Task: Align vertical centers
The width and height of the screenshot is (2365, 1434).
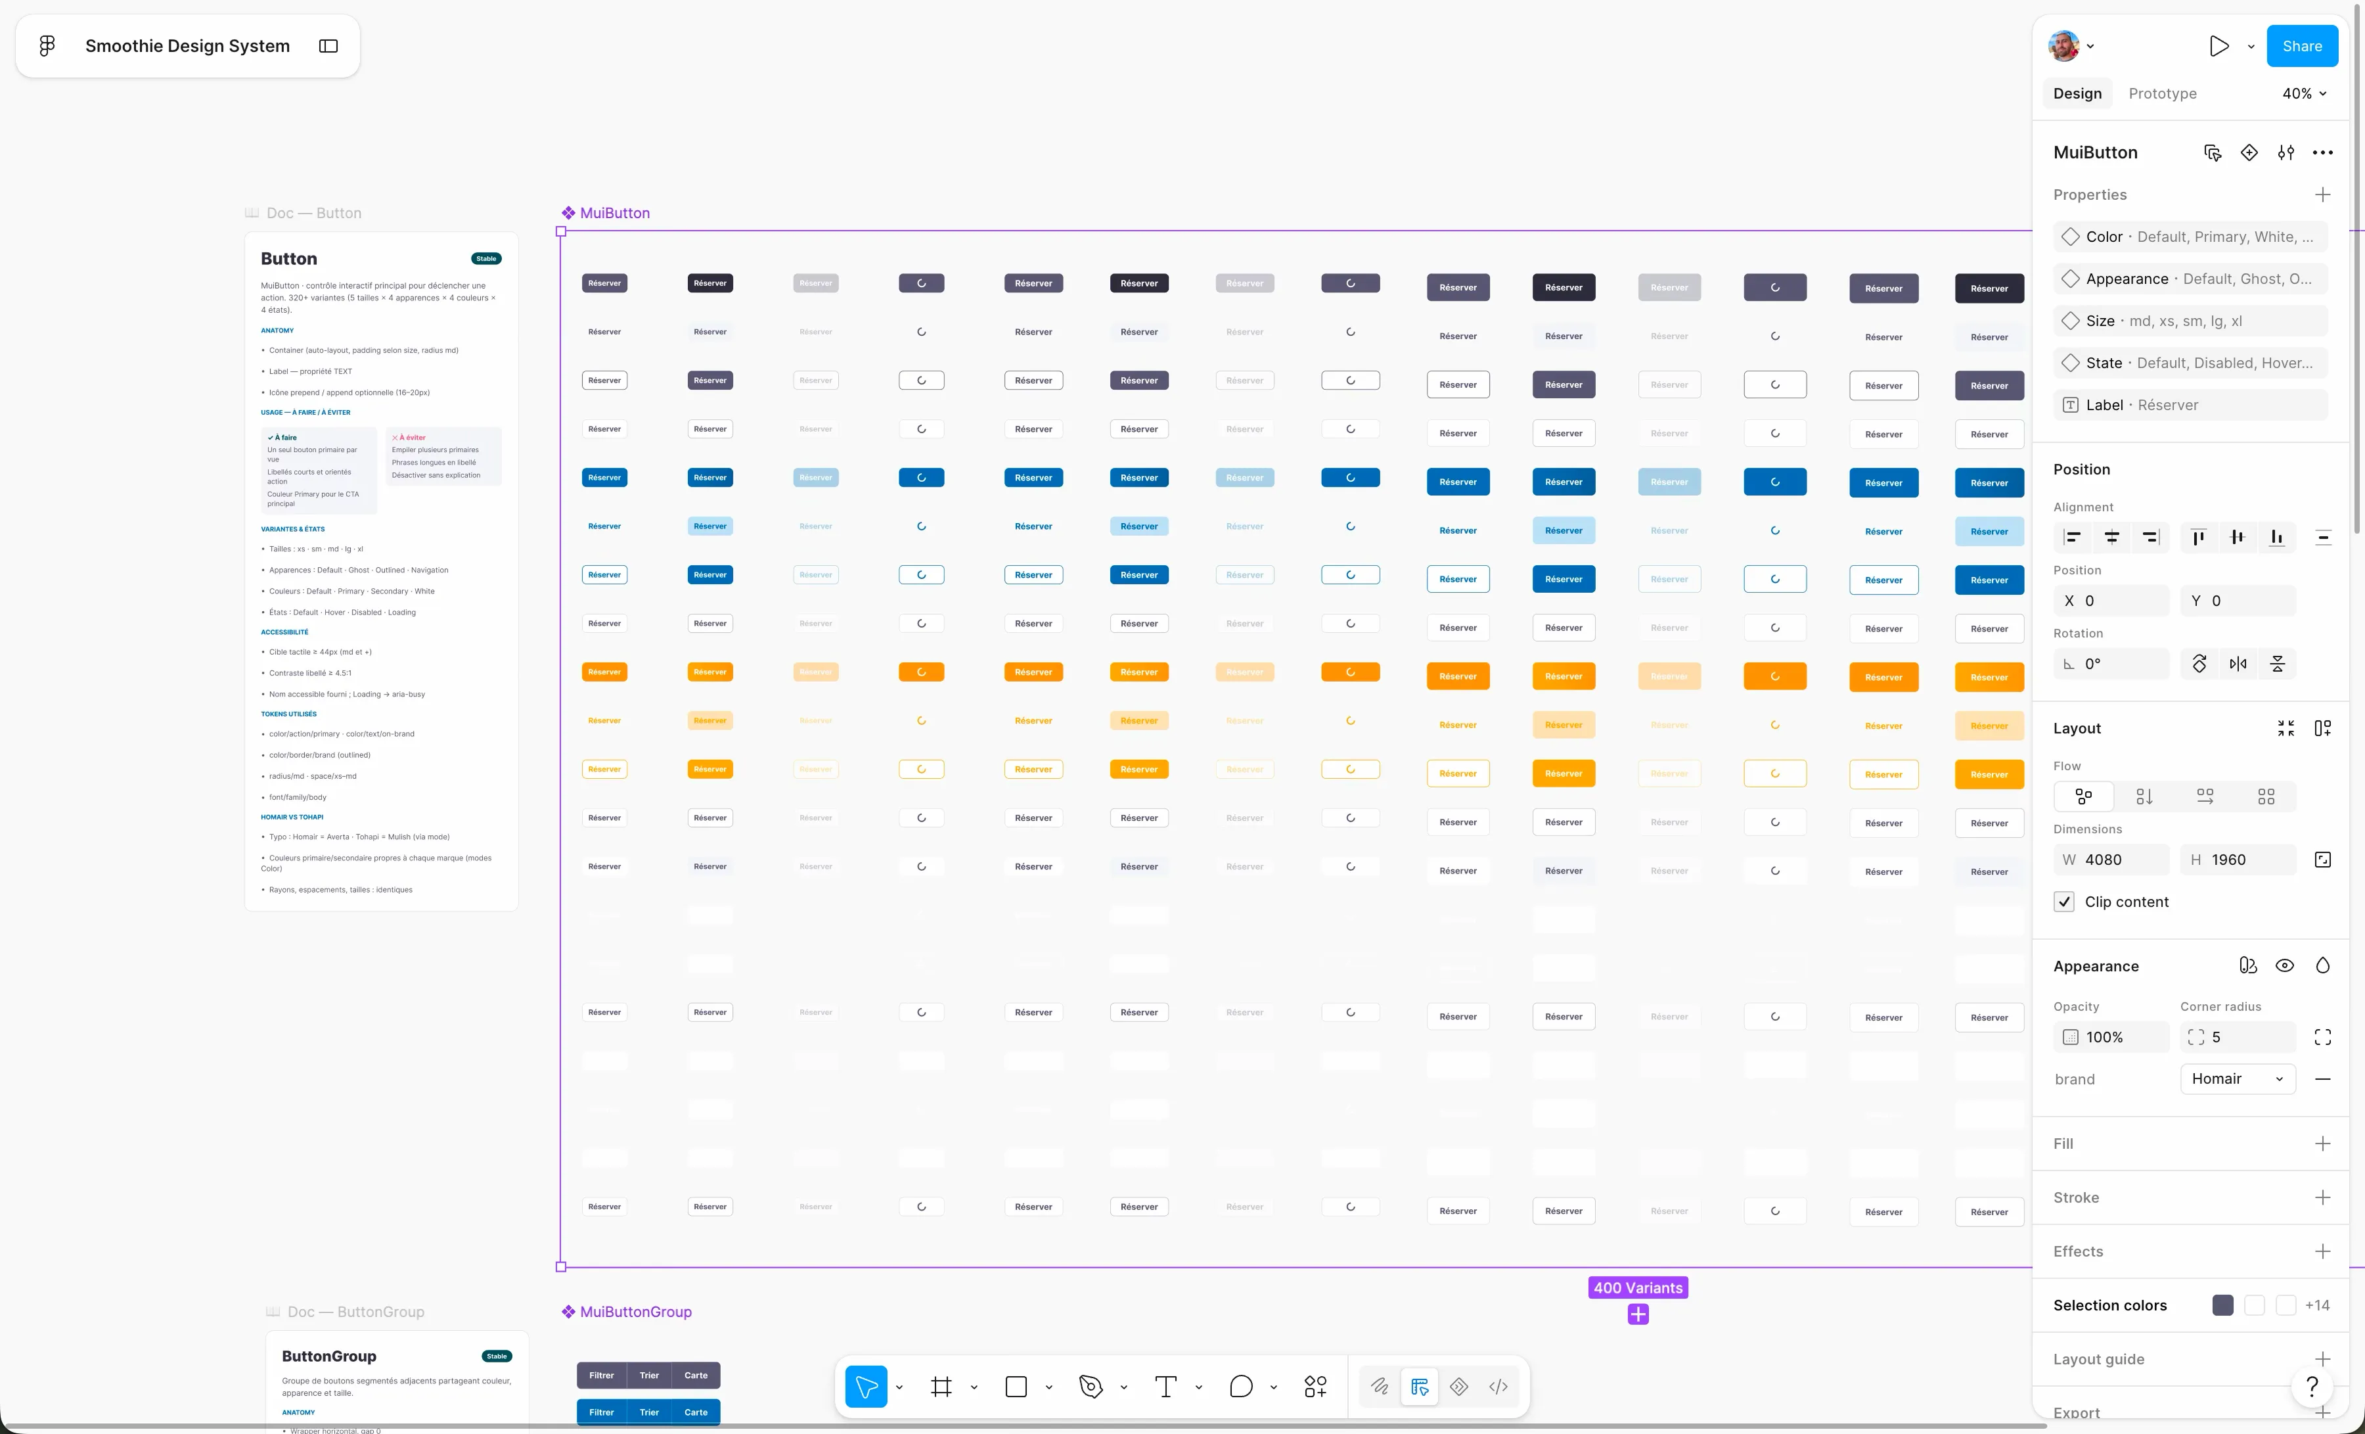Action: click(2238, 537)
